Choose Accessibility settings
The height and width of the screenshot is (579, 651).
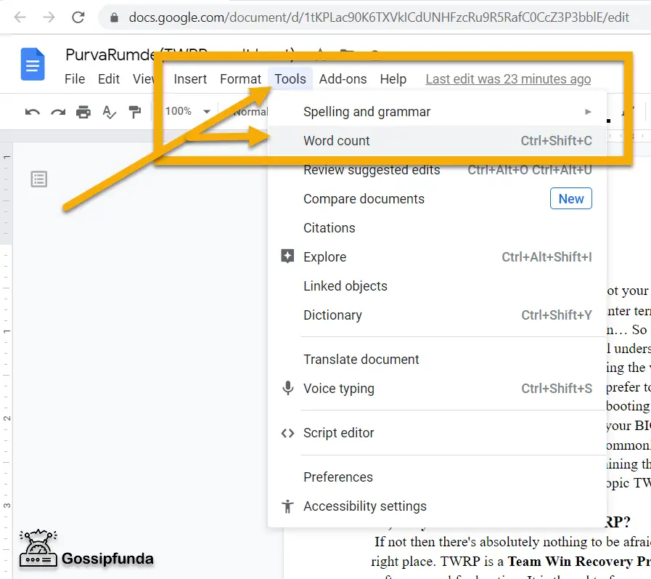[438, 506]
